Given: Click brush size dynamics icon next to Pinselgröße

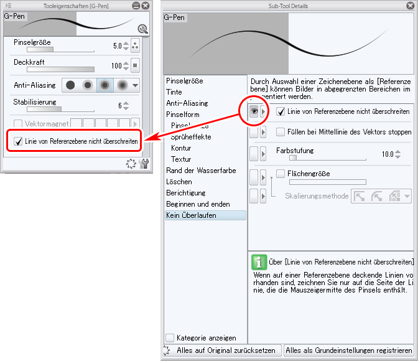Looking at the screenshot, I should coord(135,46).
